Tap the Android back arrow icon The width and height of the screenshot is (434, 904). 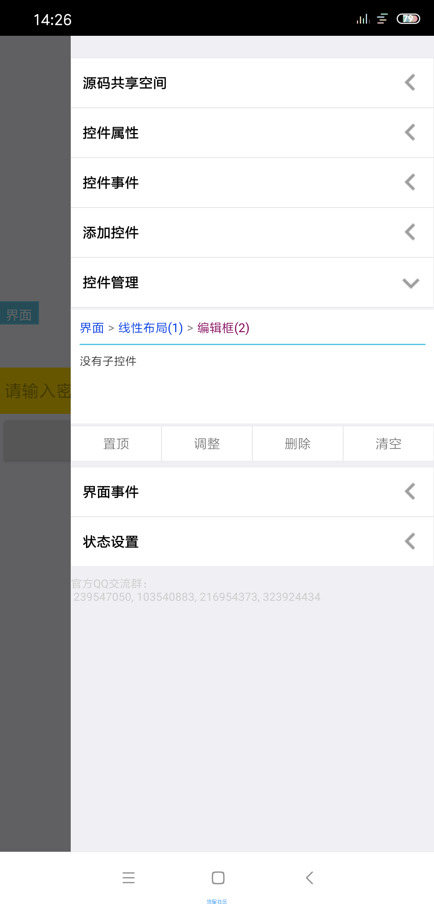point(309,877)
